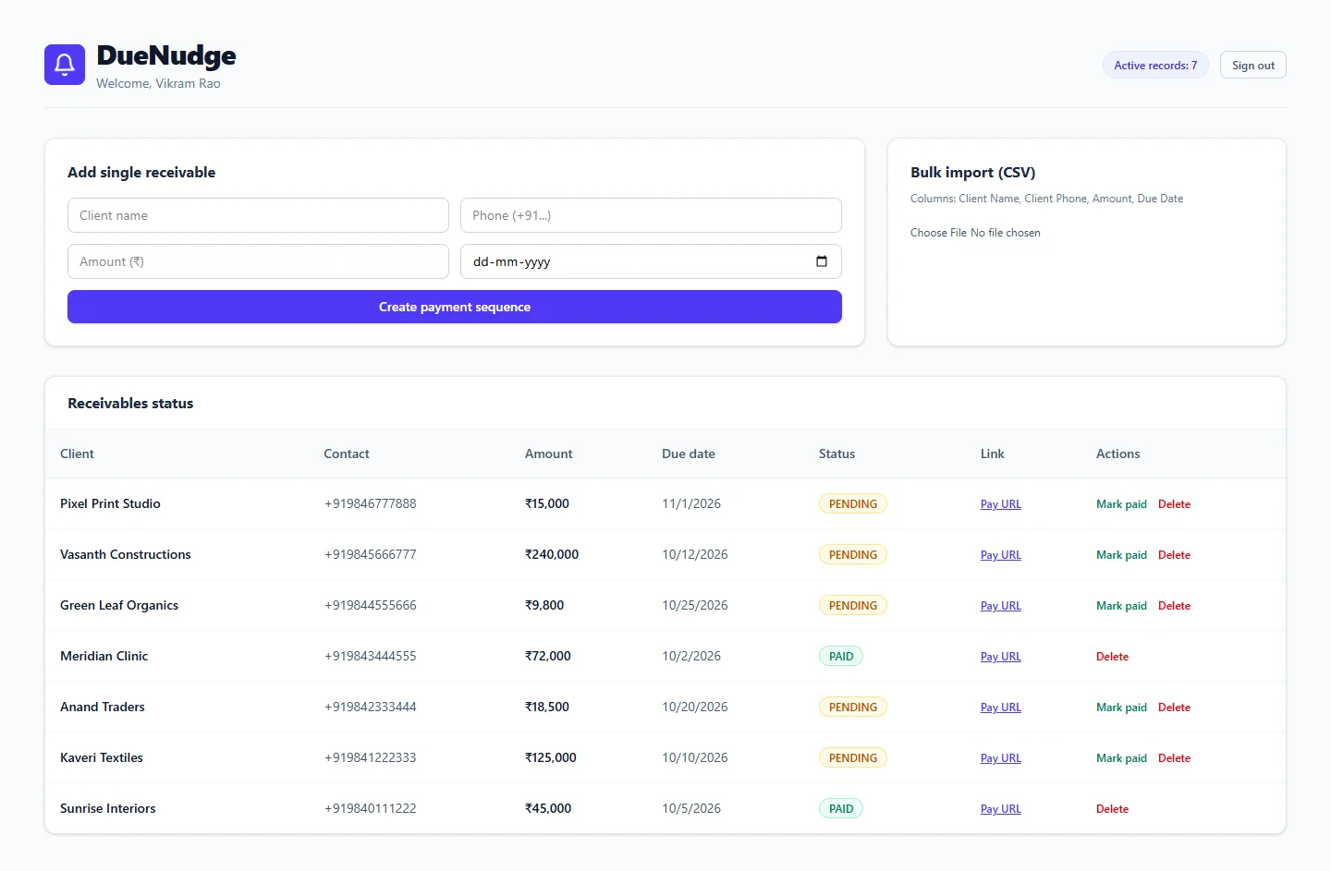The image size is (1331, 871).
Task: Mark Pixel Print Studio as paid
Action: [x=1121, y=504]
